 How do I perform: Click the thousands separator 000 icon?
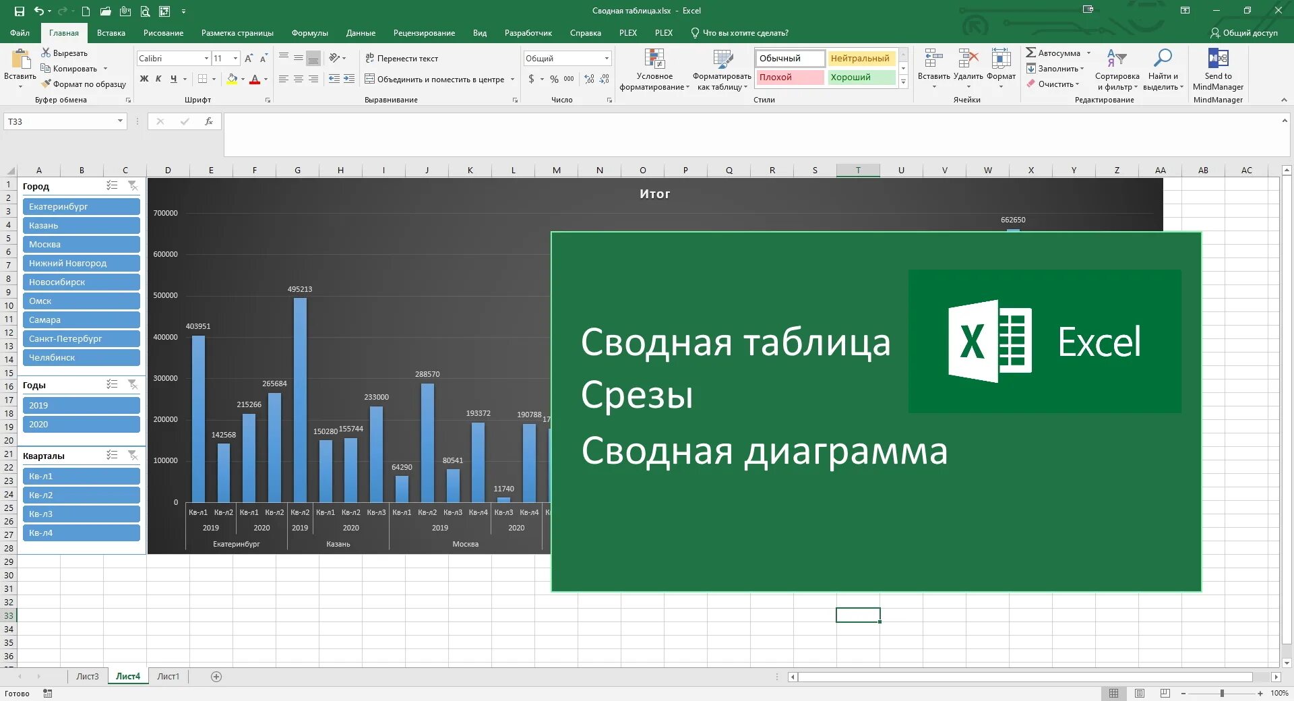pos(569,79)
